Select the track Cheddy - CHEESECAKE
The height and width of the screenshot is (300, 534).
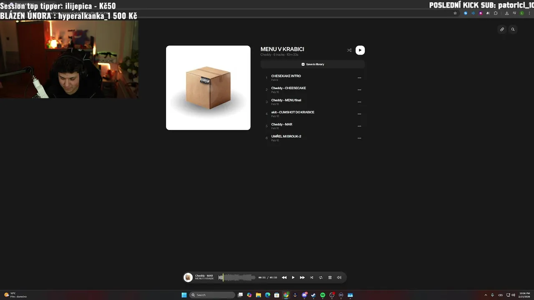click(288, 88)
